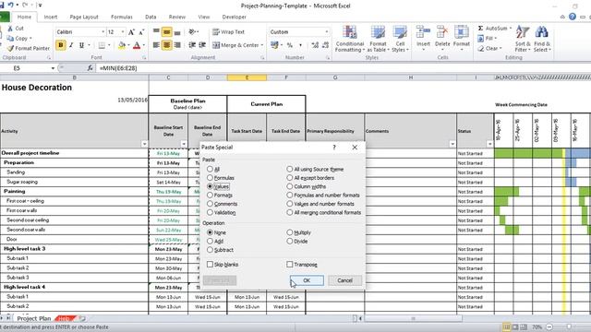Open the Activity column filter dropdown
The height and width of the screenshot is (332, 591).
pos(144,144)
